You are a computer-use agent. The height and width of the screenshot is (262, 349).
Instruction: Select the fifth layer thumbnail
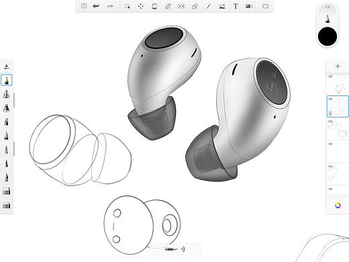tap(338, 174)
